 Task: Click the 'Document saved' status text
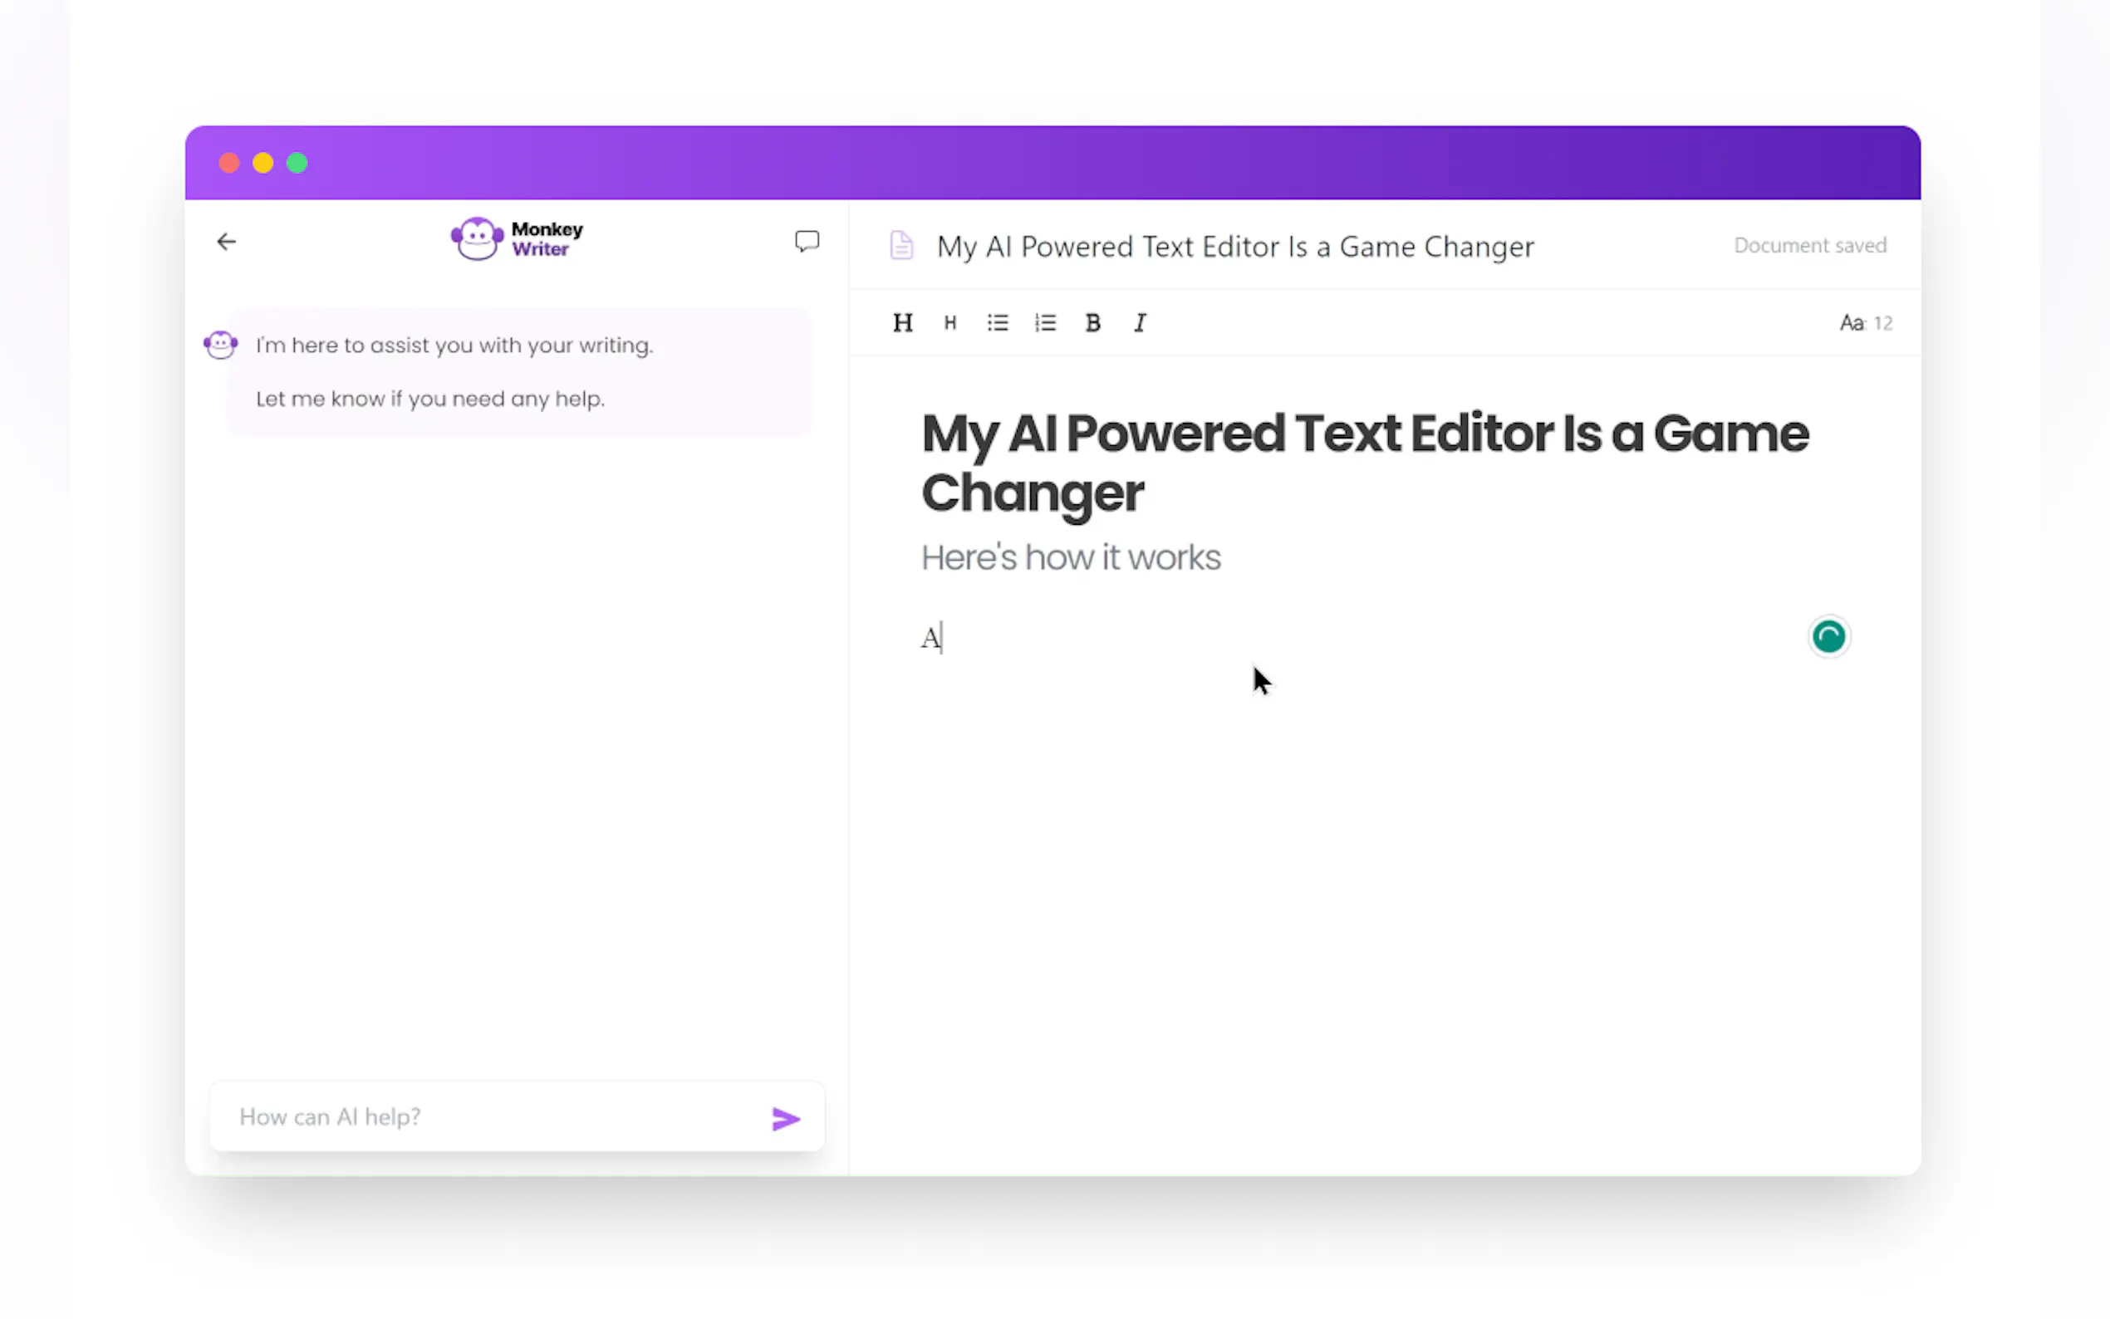(1809, 245)
